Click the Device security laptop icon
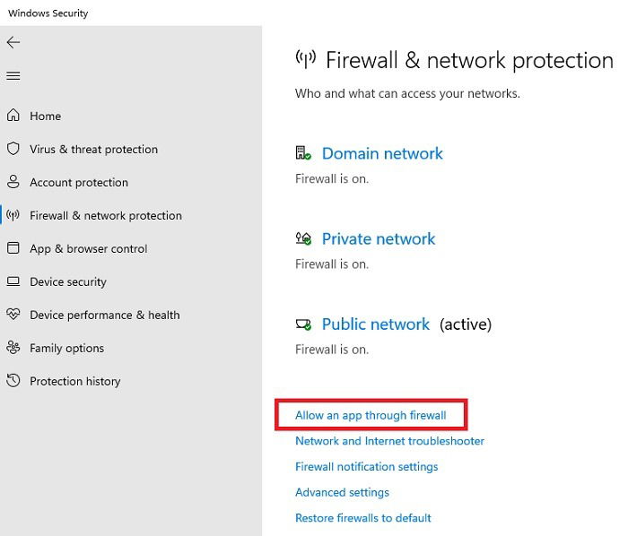 [x=13, y=281]
